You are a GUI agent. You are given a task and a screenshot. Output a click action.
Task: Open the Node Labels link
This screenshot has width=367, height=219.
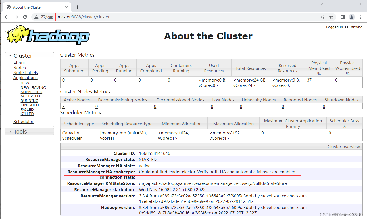[26, 73]
